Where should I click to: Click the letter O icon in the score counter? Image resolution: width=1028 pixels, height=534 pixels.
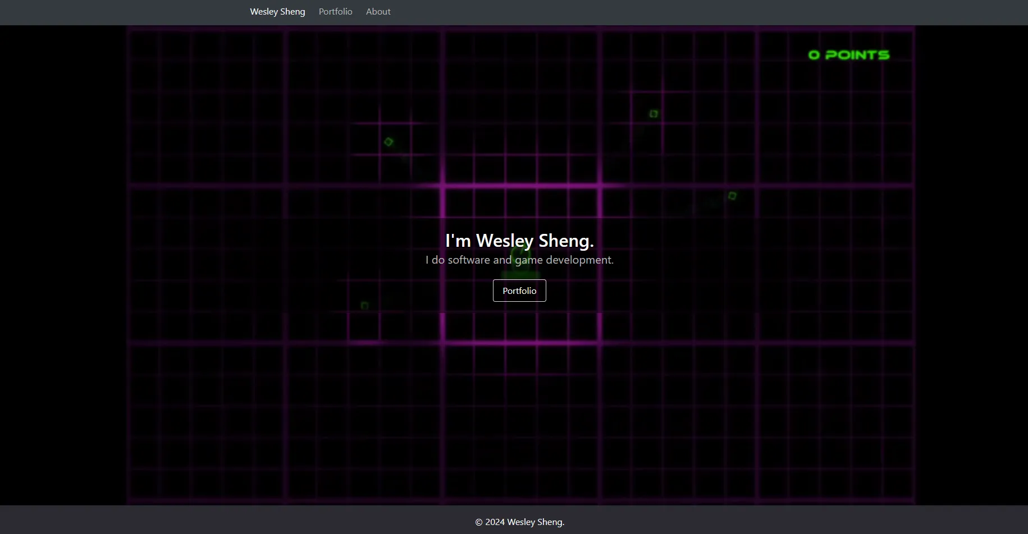(x=813, y=54)
